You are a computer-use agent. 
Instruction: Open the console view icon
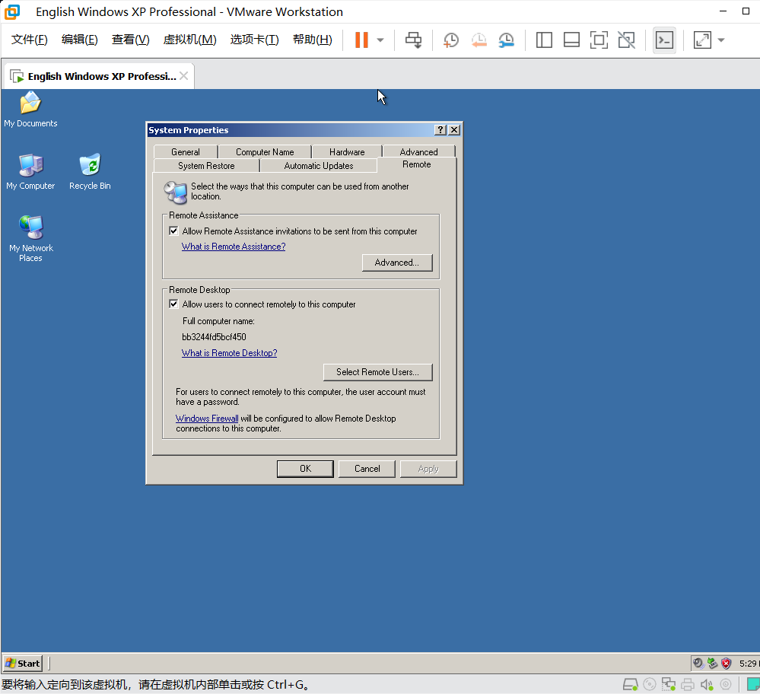tap(664, 40)
